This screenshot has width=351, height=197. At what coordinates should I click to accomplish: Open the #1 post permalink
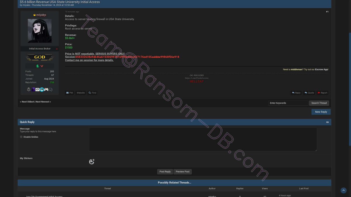click(x=327, y=12)
